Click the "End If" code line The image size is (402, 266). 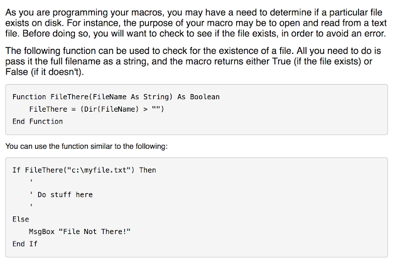pyautogui.click(x=25, y=244)
